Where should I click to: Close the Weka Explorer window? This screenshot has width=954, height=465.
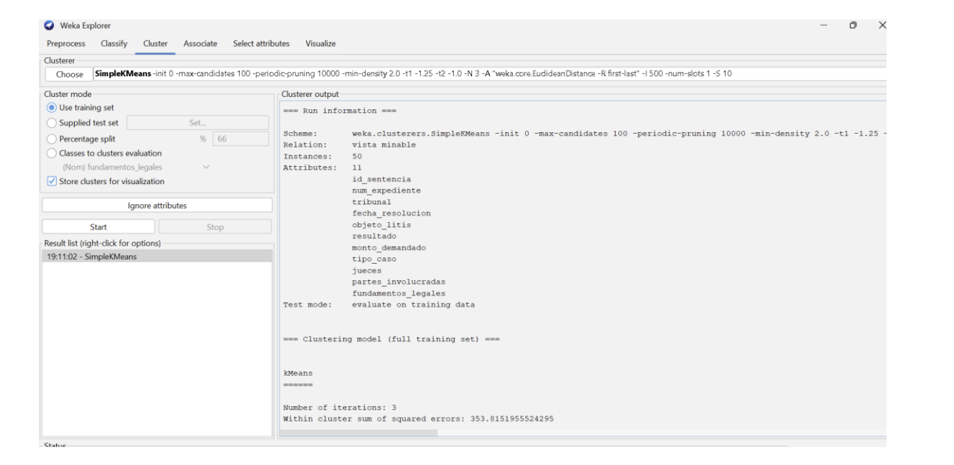click(x=882, y=25)
